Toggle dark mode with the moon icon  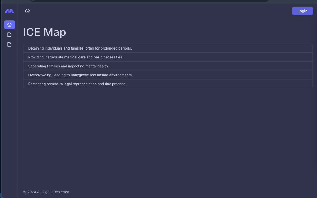click(27, 11)
